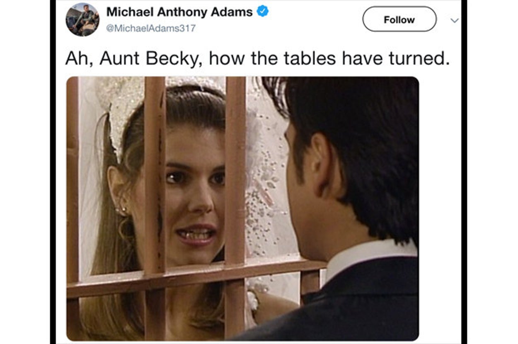
Task: Open the @MichaelAdams317 handle link
Action: [151, 28]
